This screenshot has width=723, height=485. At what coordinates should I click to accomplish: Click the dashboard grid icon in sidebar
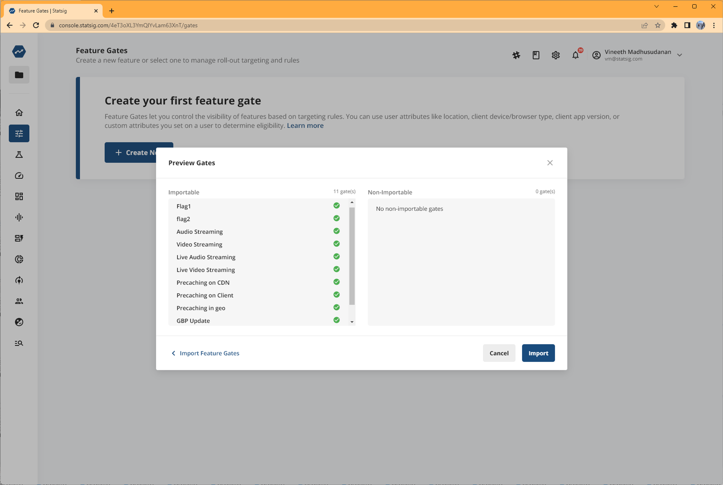pos(19,196)
